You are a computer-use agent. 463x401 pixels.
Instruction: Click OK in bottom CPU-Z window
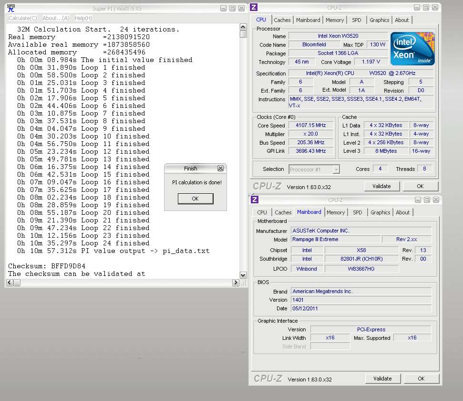point(421,379)
